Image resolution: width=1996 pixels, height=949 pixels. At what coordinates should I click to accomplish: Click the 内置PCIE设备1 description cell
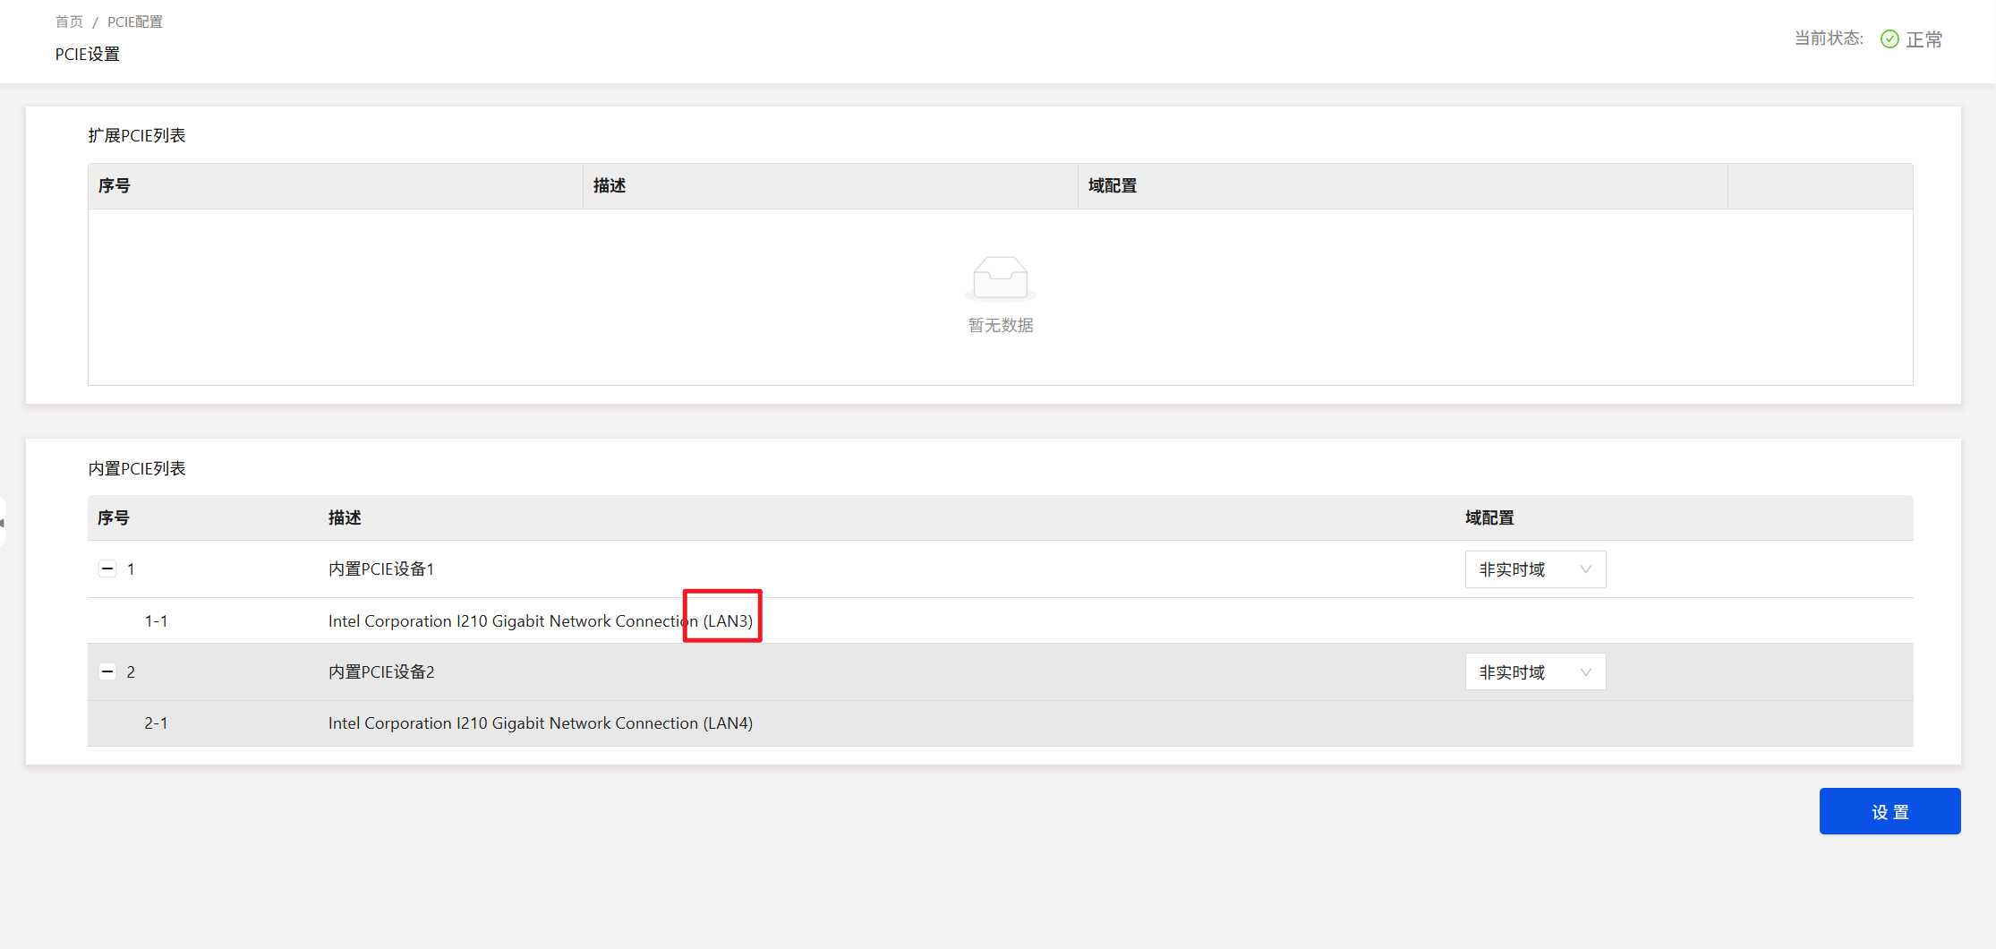[x=381, y=569]
